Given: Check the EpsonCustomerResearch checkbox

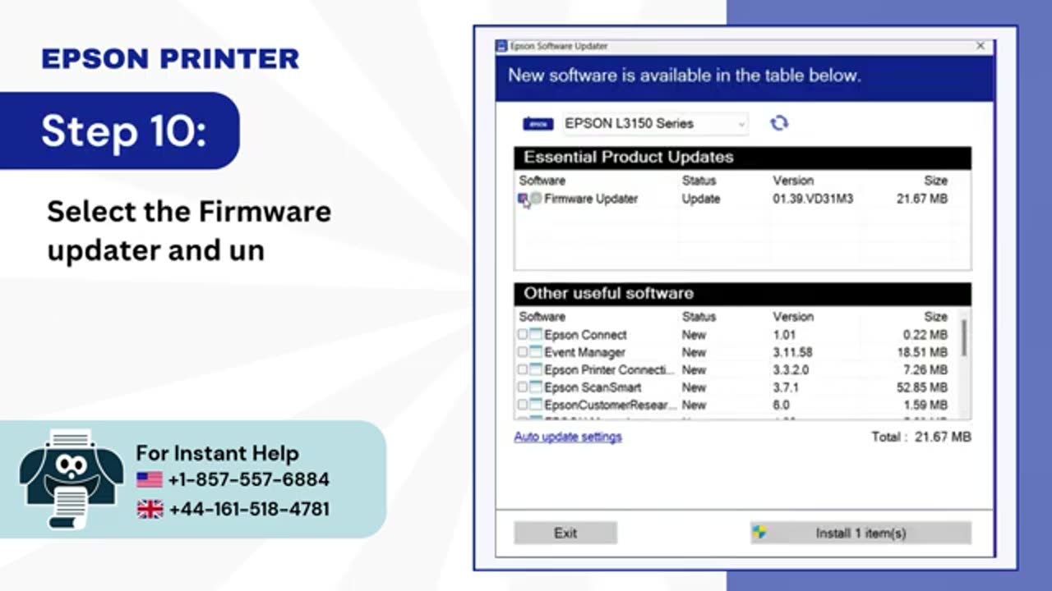Looking at the screenshot, I should click(523, 405).
